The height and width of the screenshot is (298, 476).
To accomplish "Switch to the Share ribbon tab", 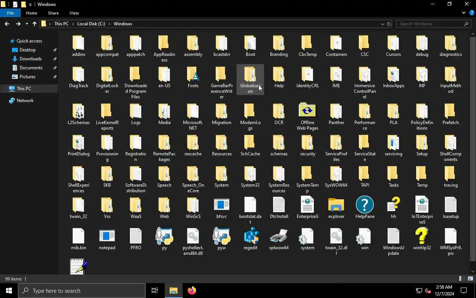I will 53,13.
